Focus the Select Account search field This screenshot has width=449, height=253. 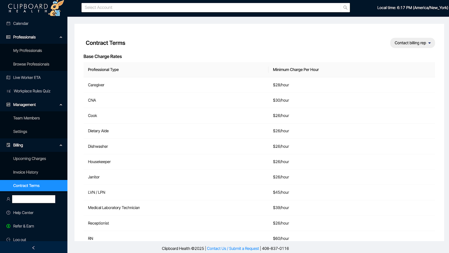(x=211, y=8)
